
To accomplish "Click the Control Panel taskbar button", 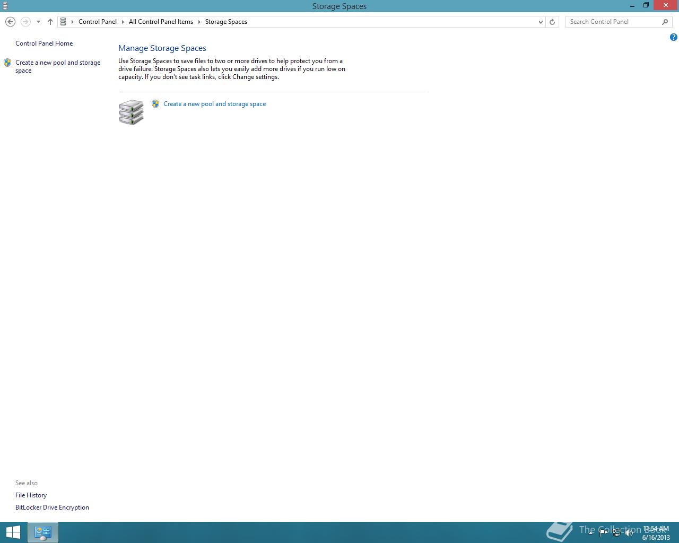I will click(43, 532).
